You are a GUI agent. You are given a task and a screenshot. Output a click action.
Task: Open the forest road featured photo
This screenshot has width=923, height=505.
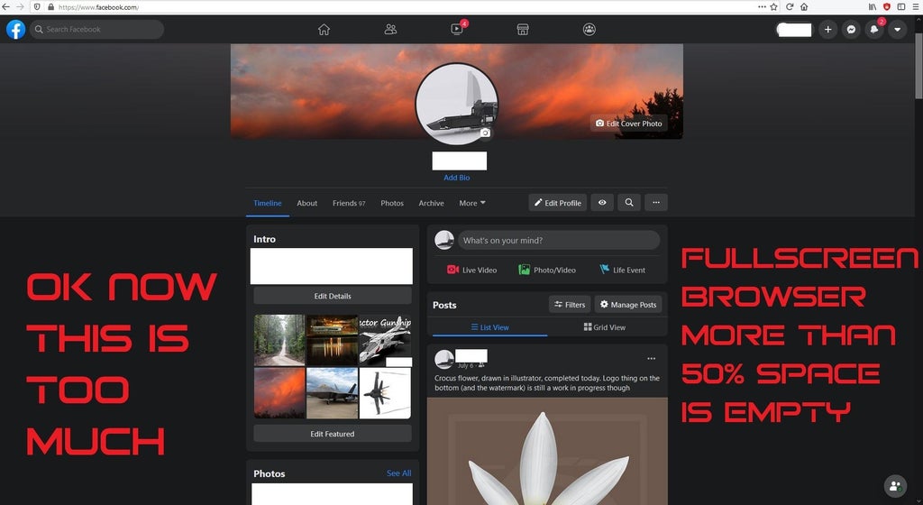[x=279, y=340]
